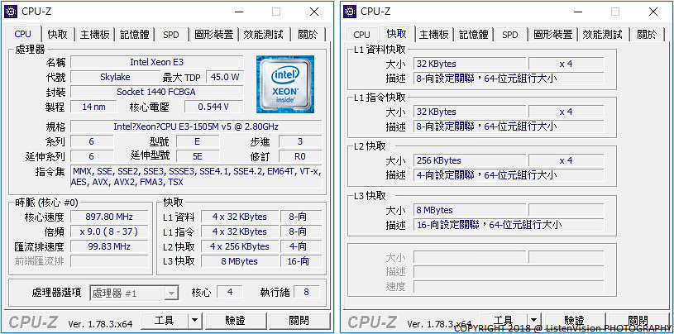Click 匯流排速度 value 99.83 MHz
The height and width of the screenshot is (334, 674).
click(x=109, y=246)
